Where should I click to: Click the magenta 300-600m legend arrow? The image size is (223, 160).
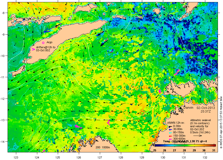tap(170, 139)
